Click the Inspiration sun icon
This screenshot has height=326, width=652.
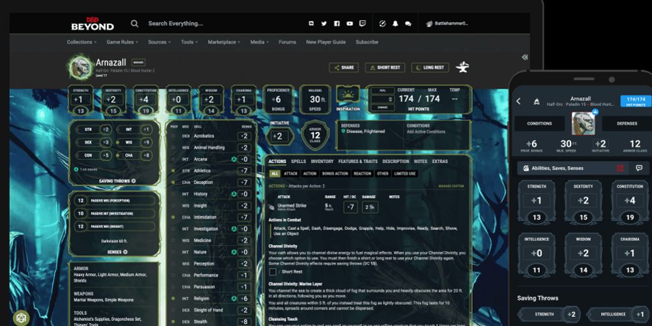coord(348,95)
